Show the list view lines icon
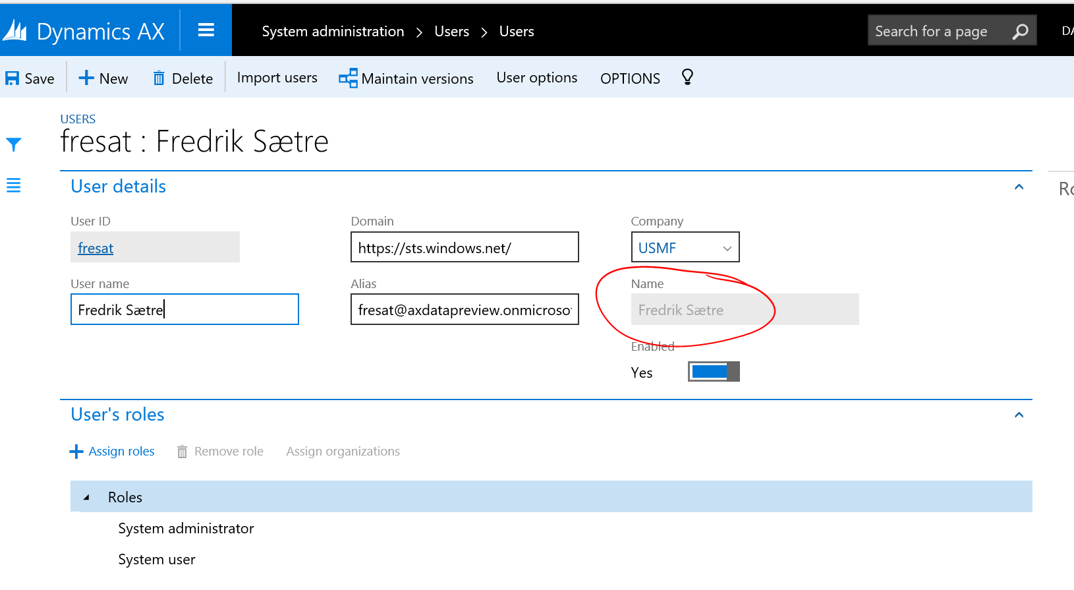This screenshot has height=590, width=1074. tap(14, 186)
